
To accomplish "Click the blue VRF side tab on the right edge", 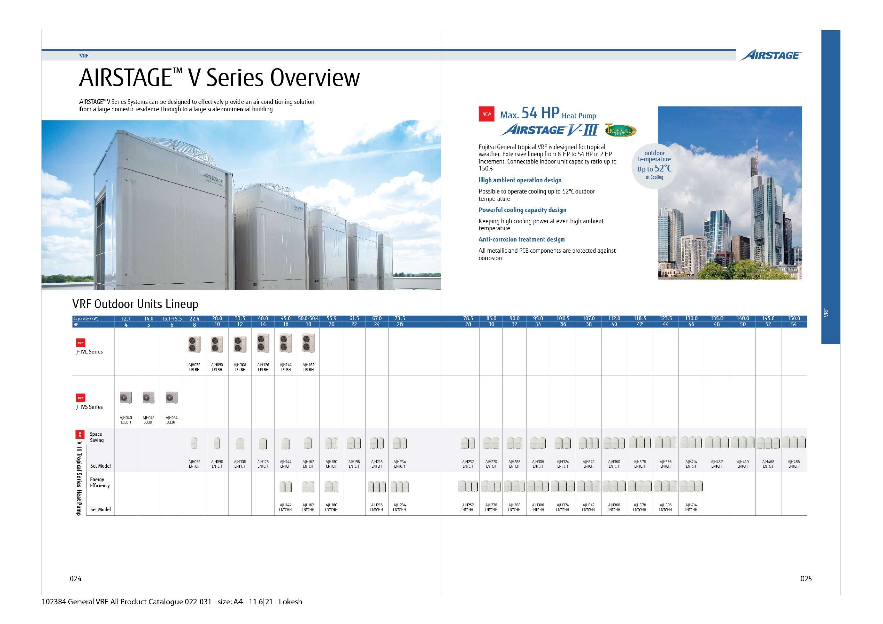I will [x=830, y=187].
